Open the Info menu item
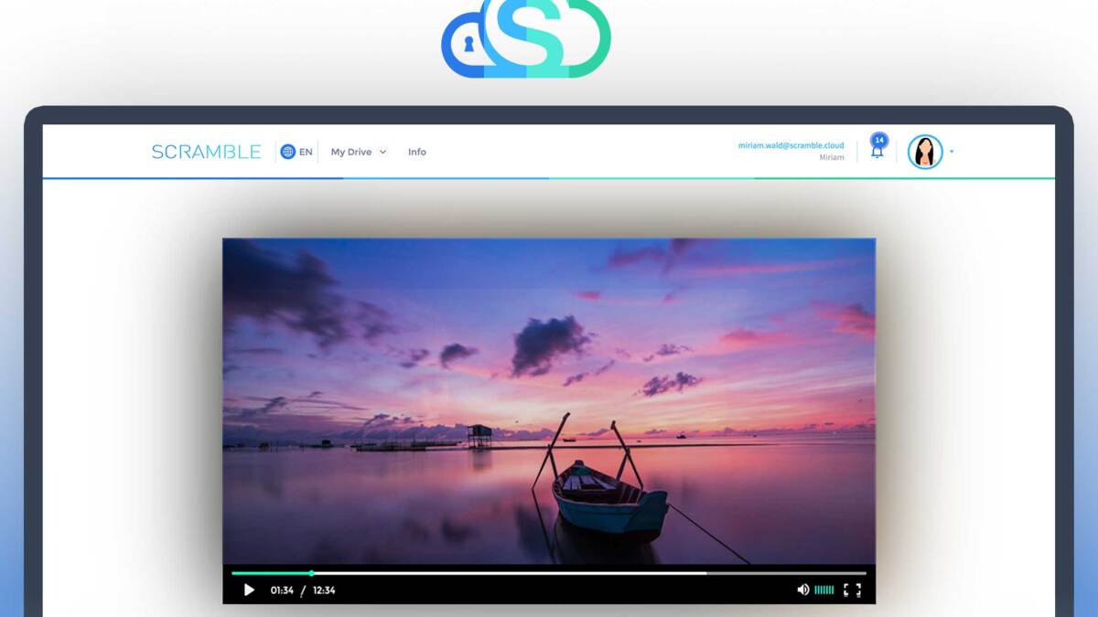Image resolution: width=1098 pixels, height=617 pixels. pos(417,152)
